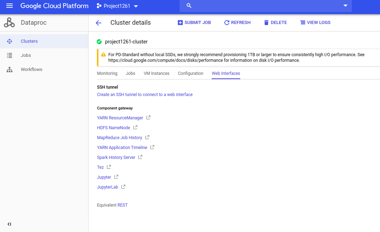Image resolution: width=380 pixels, height=232 pixels.
Task: Click the project1261-cluster name text
Action: click(x=126, y=42)
